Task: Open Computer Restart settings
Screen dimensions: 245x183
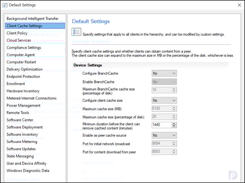Action: pos(21,62)
